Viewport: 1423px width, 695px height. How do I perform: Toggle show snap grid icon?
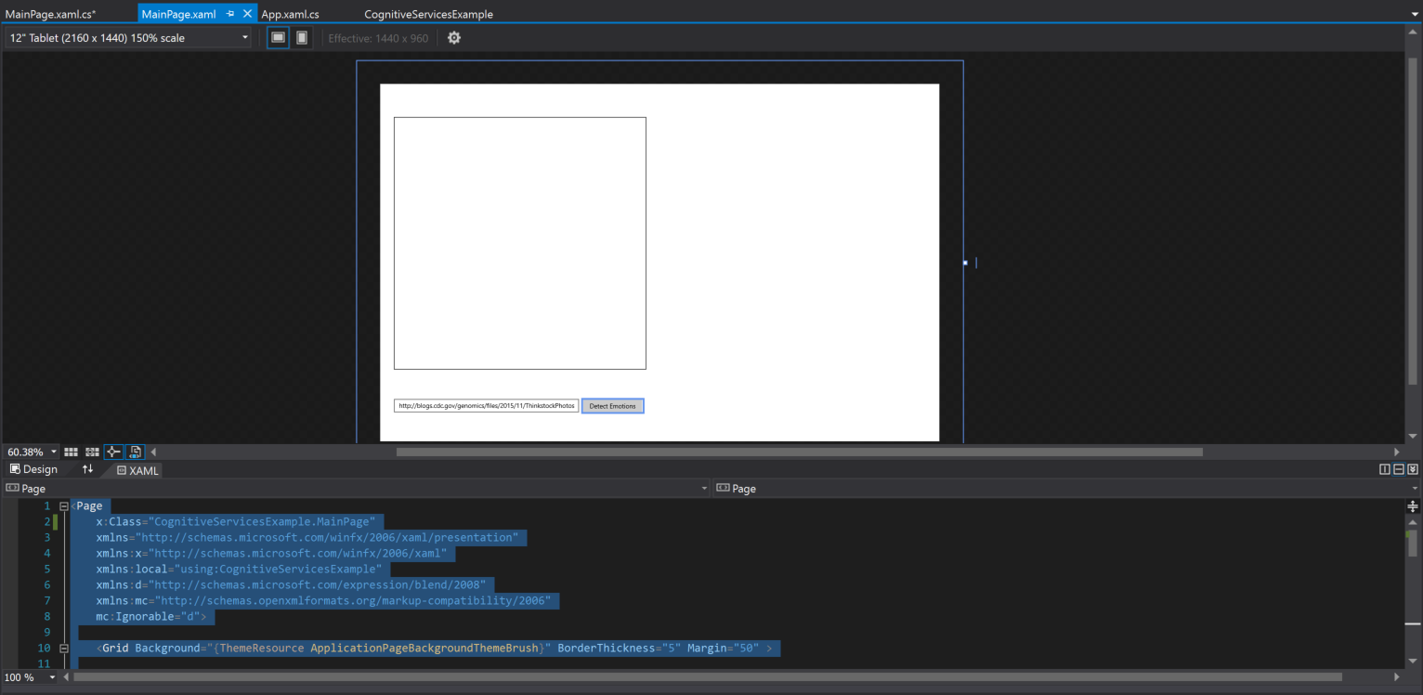tap(71, 452)
